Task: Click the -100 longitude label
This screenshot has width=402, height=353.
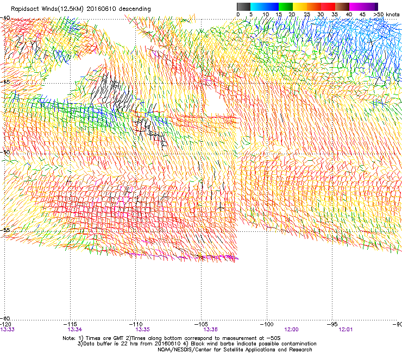Action: coord(267,324)
